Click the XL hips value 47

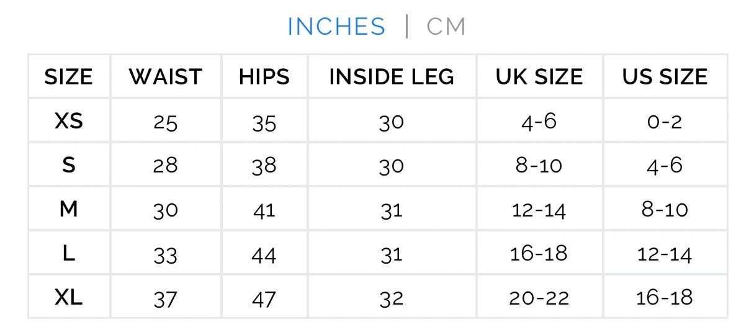pyautogui.click(x=264, y=299)
